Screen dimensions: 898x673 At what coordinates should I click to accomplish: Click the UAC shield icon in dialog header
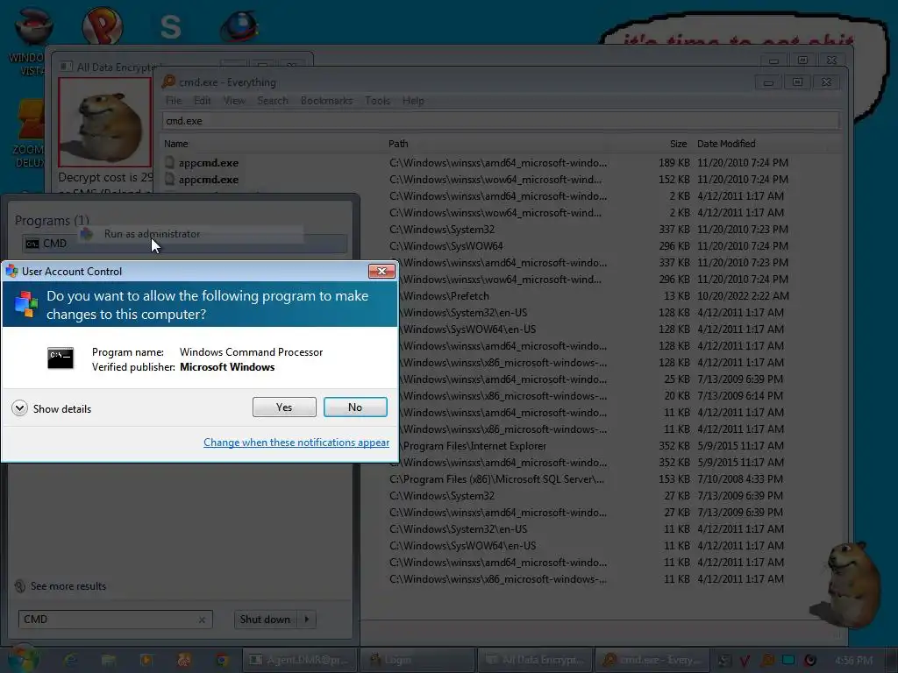(x=25, y=304)
